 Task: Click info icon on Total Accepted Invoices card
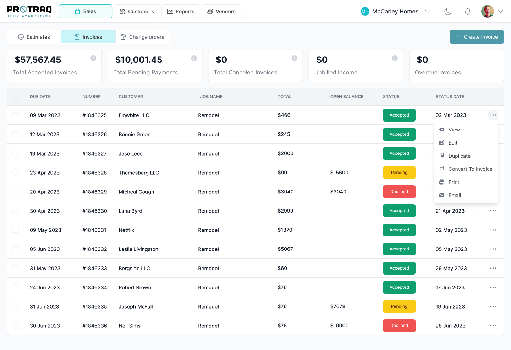pos(93,58)
